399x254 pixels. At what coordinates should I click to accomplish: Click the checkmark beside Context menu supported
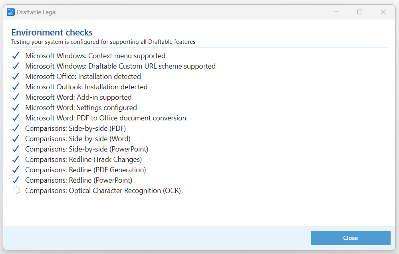click(16, 55)
